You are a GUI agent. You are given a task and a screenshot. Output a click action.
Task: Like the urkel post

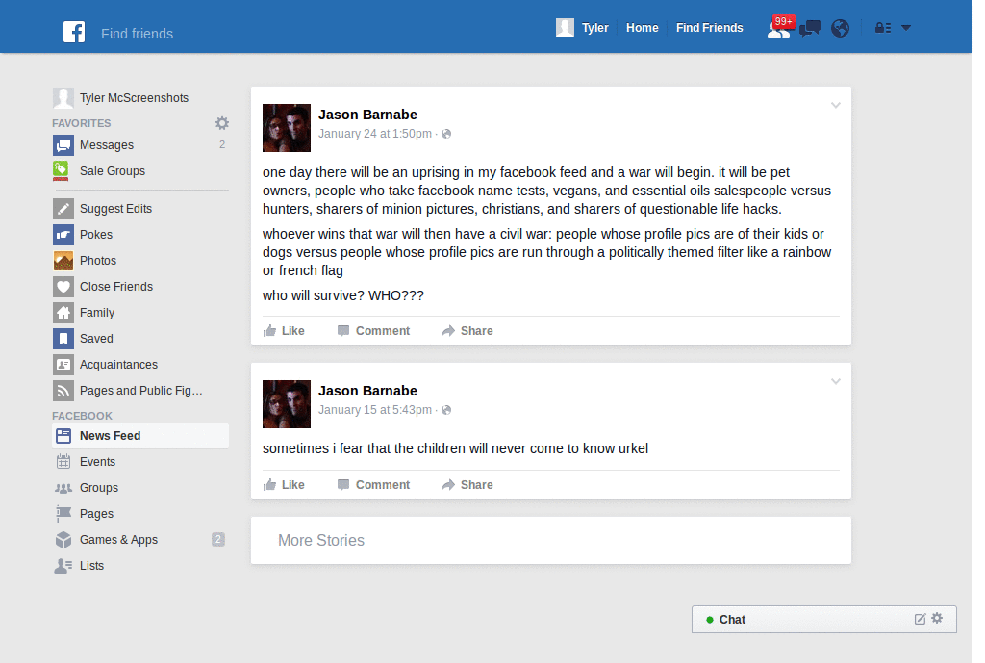[284, 485]
